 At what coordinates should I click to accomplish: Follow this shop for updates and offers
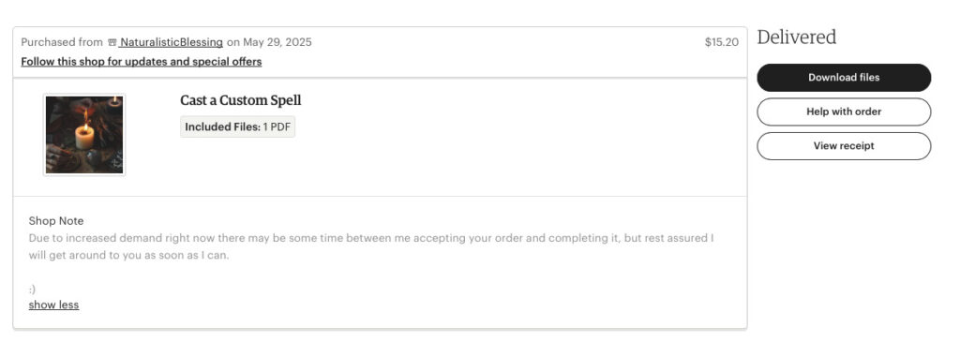(x=142, y=62)
